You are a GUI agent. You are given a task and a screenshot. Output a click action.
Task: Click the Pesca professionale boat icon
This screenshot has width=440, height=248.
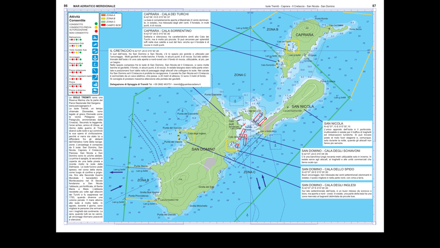[95, 84]
